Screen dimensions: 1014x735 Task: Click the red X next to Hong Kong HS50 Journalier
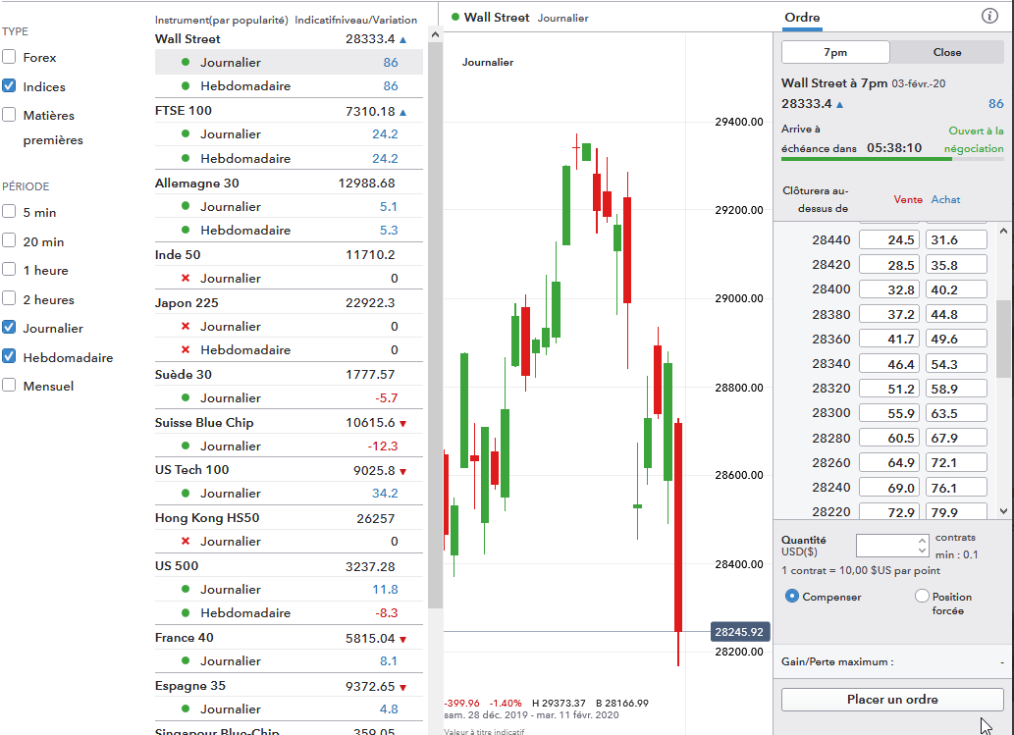tap(186, 541)
